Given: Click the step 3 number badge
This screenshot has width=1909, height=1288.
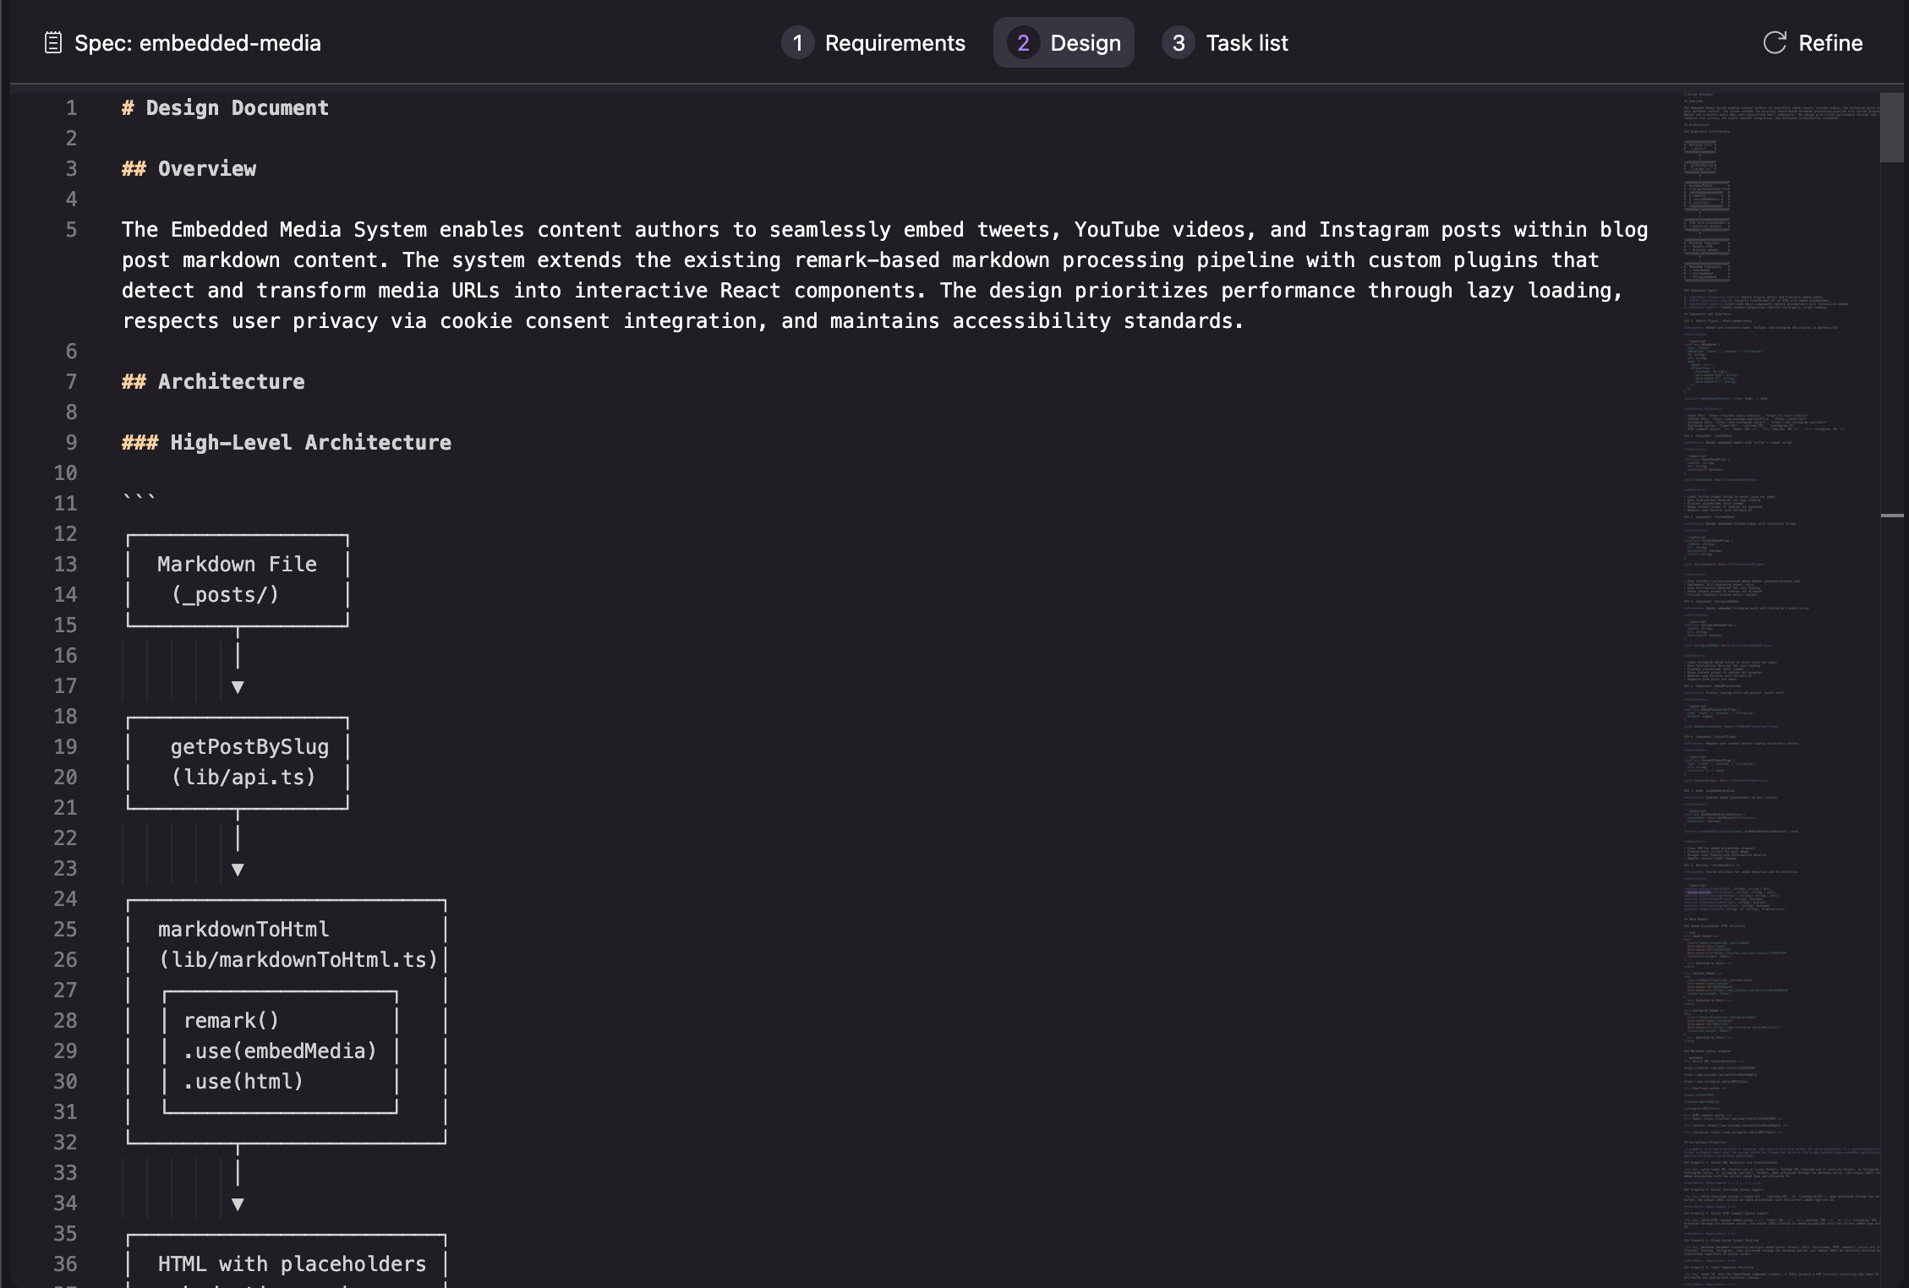Looking at the screenshot, I should click(1178, 42).
